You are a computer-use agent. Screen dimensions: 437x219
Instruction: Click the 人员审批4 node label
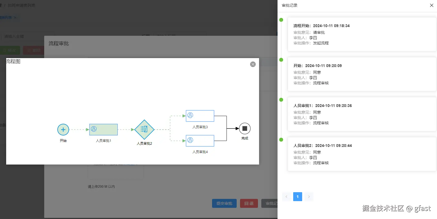tap(200, 152)
